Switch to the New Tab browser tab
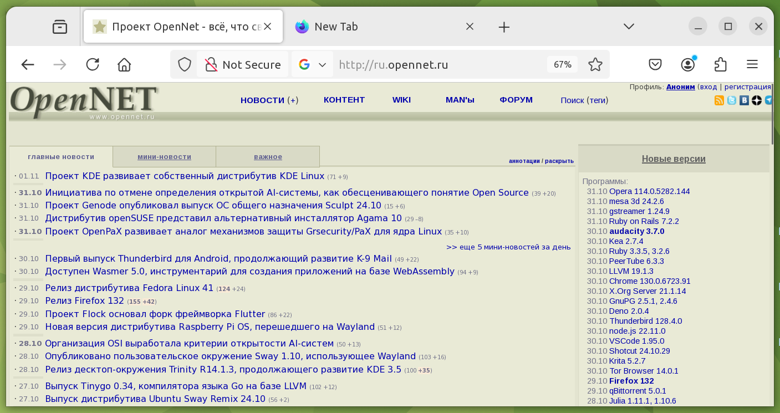780x413 pixels. point(383,27)
